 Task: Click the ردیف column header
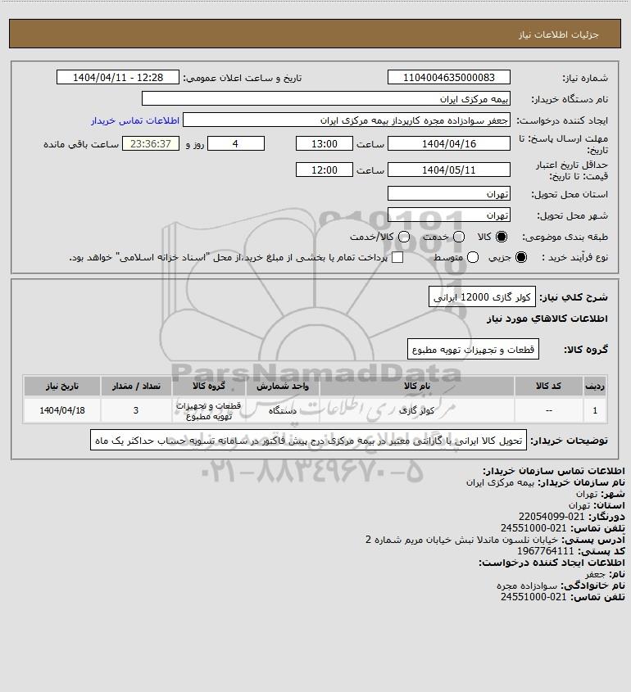(x=595, y=386)
